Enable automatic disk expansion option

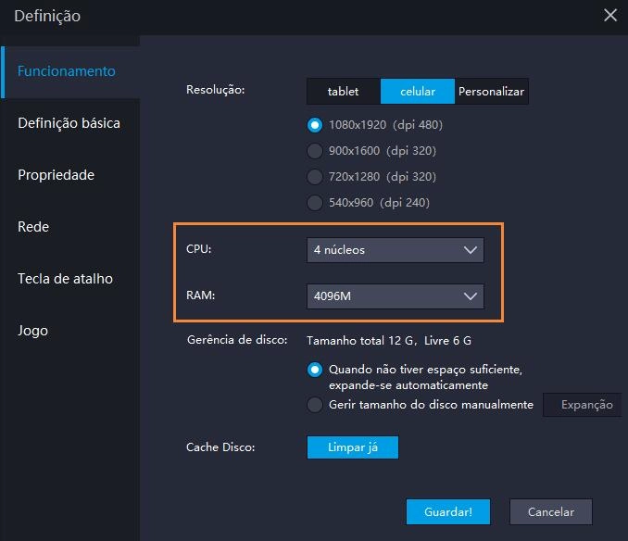[x=315, y=370]
